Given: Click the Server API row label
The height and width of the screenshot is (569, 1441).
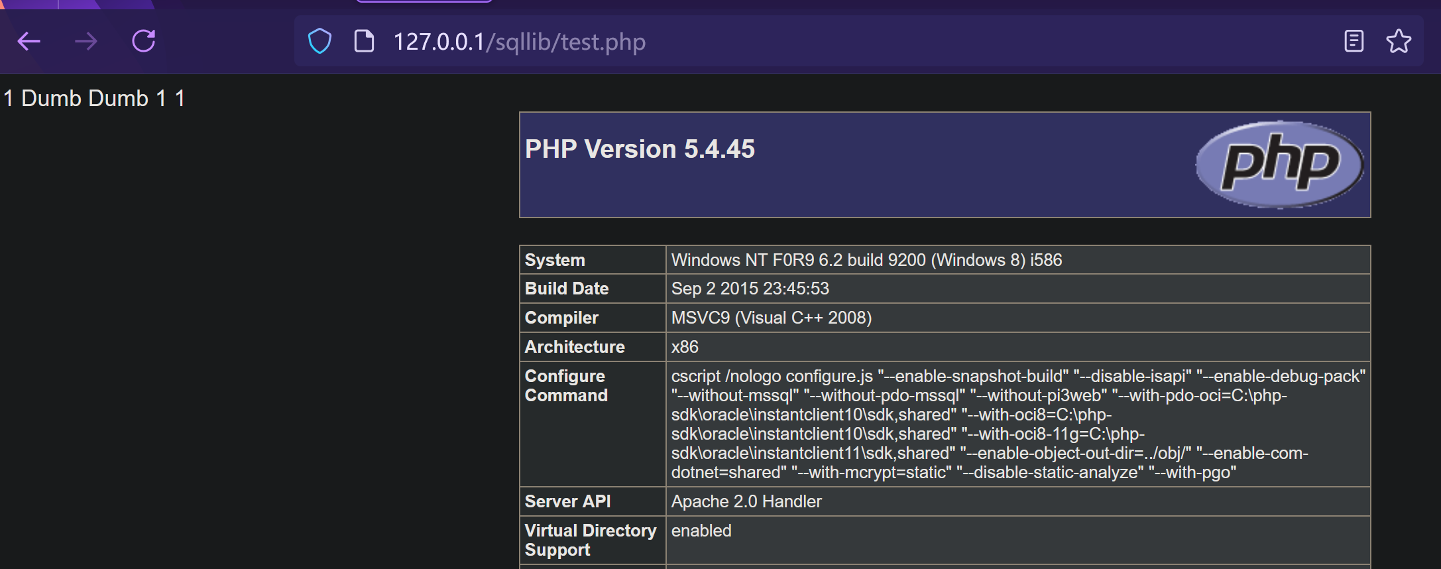Looking at the screenshot, I should pos(567,501).
